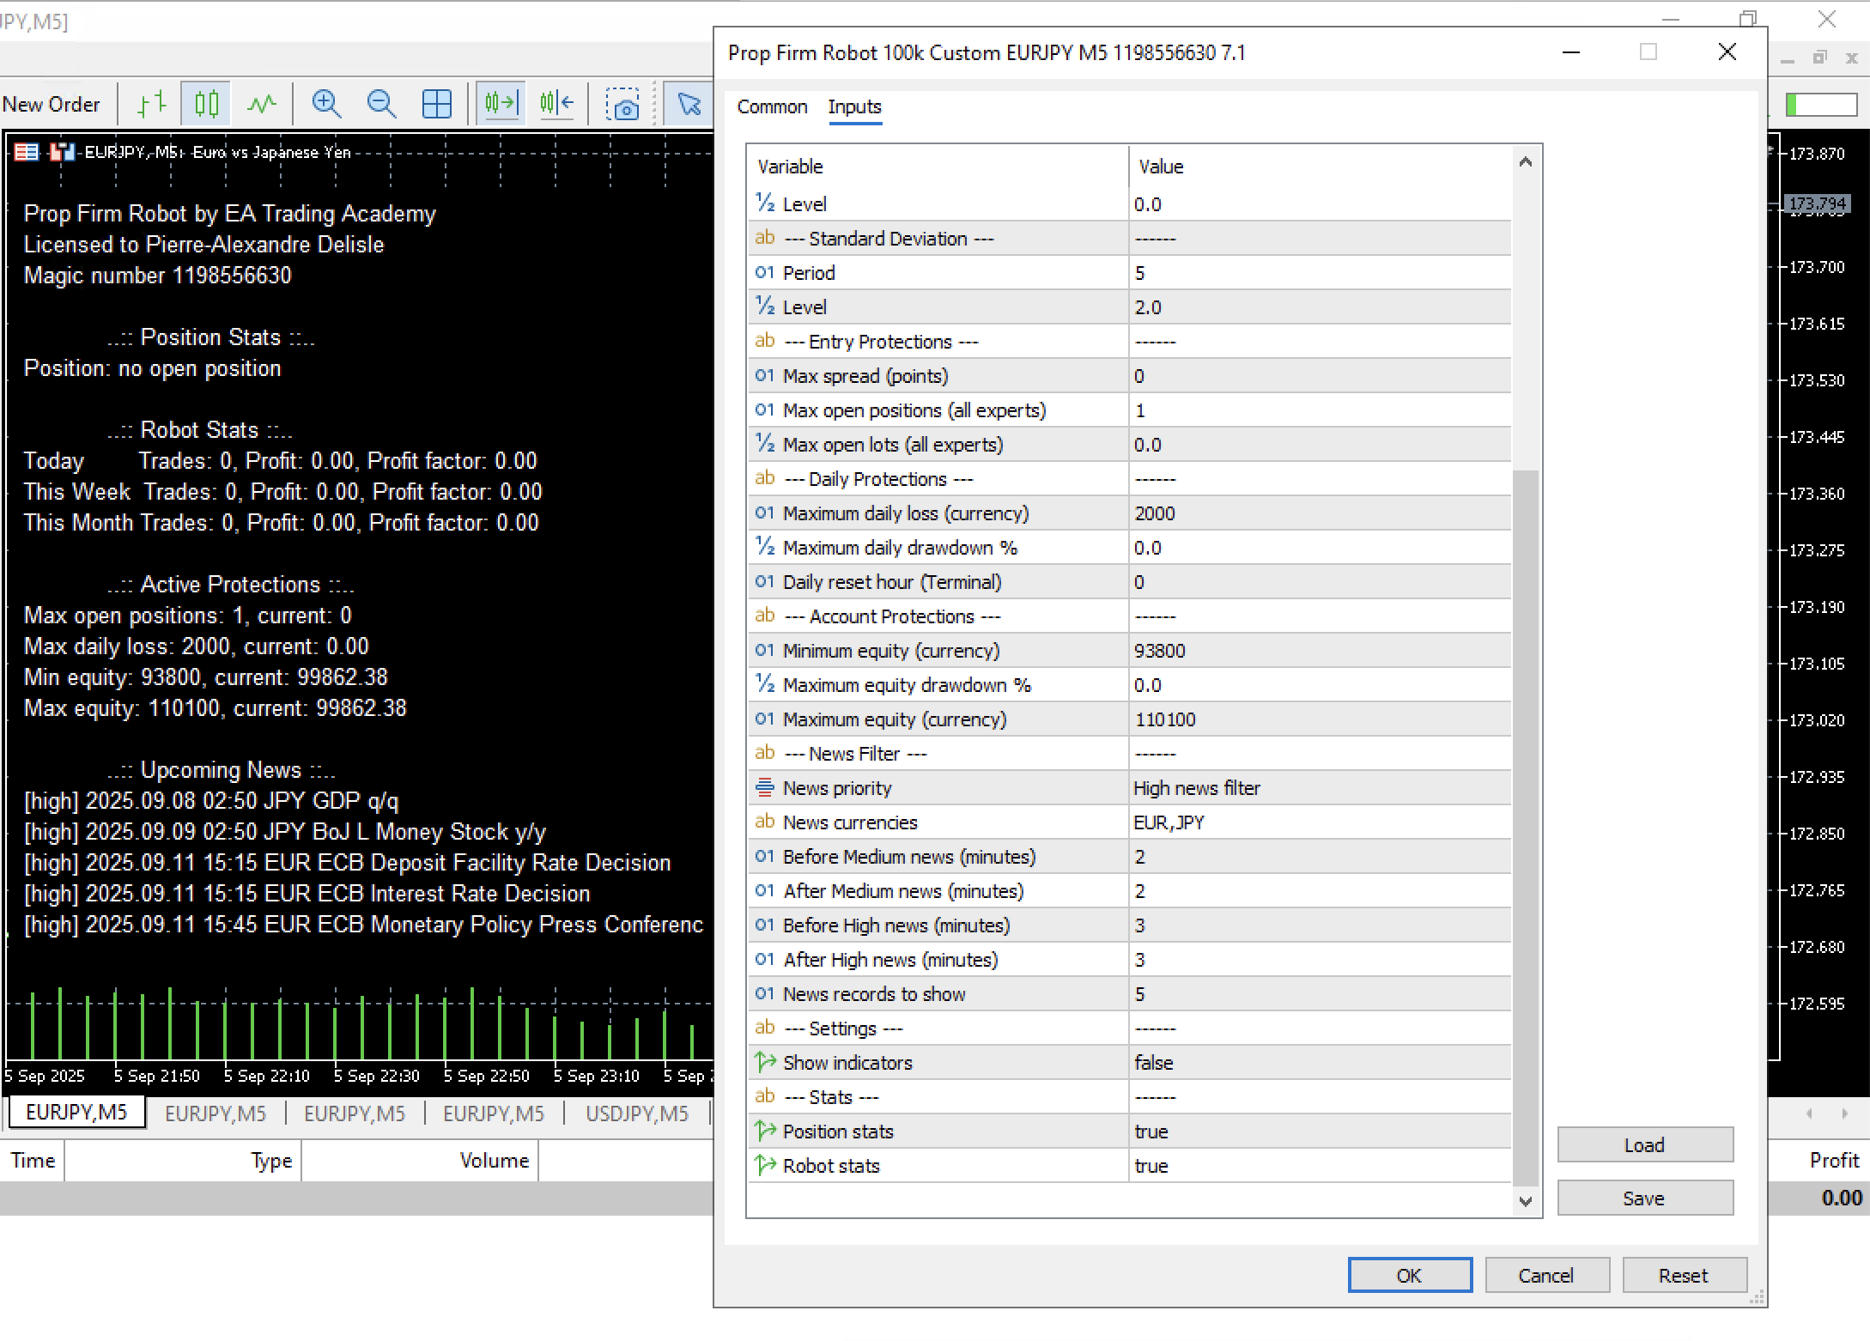Select the cursor arrow tool
Image resolution: width=1870 pixels, height=1341 pixels.
pyautogui.click(x=689, y=104)
